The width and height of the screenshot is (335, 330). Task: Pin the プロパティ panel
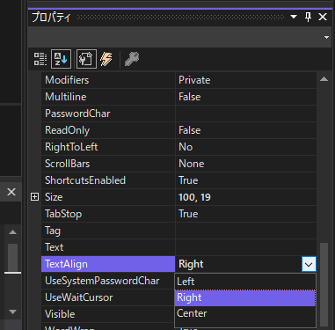(x=308, y=17)
